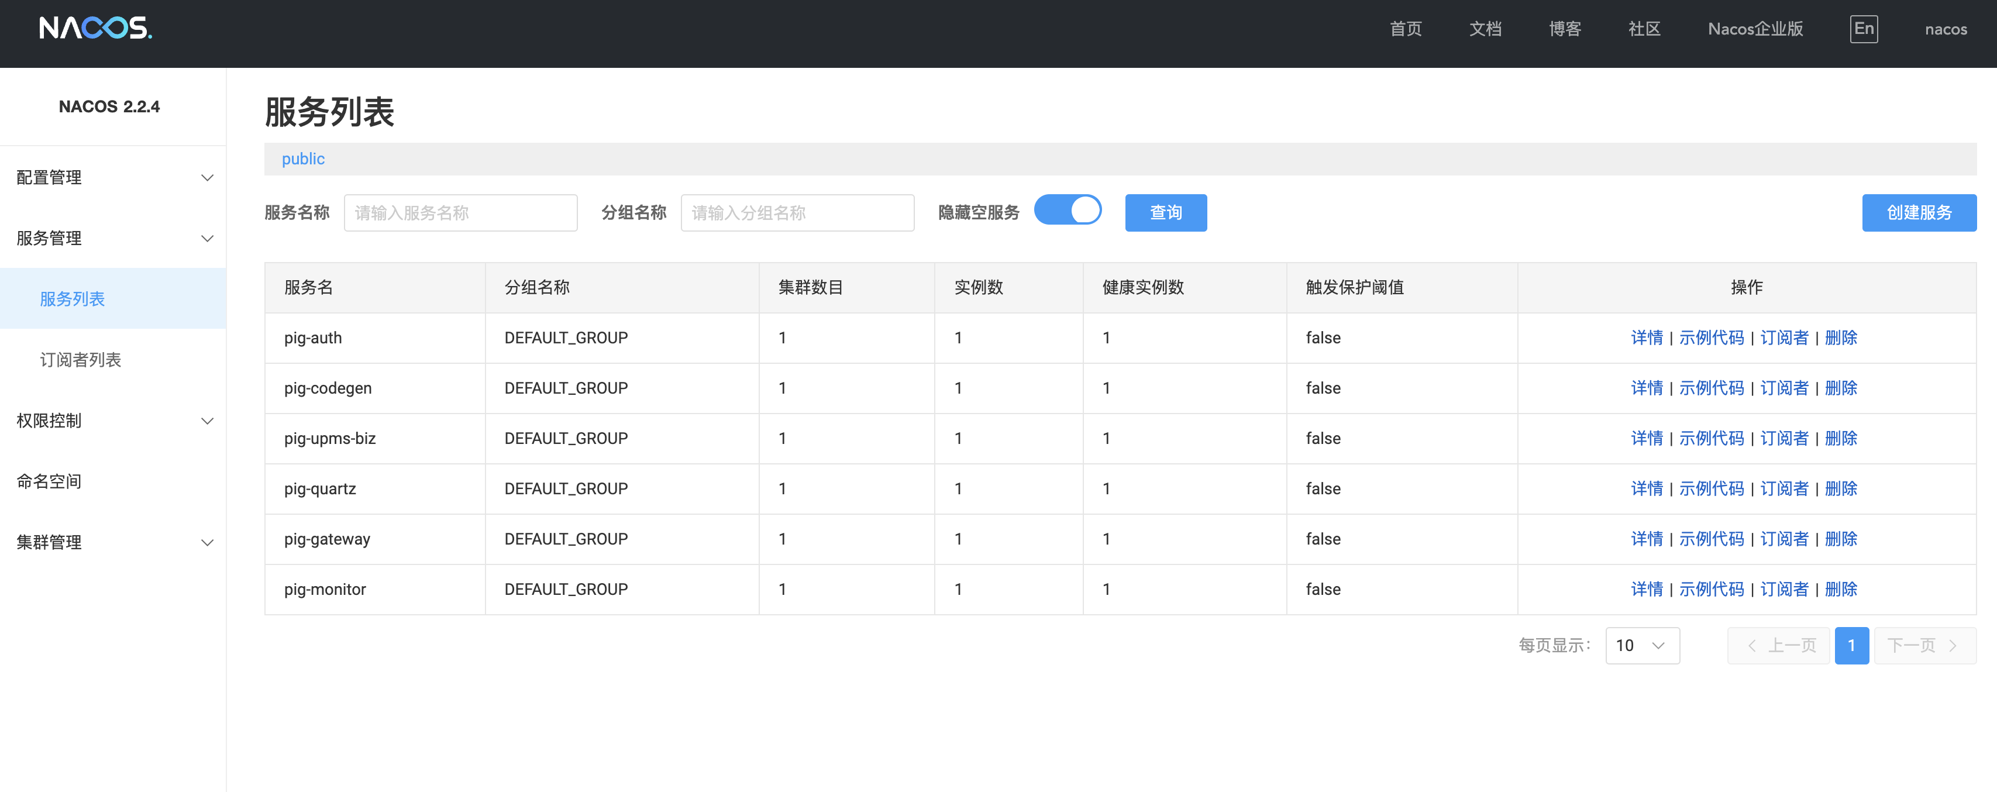Switch language with the En icon
This screenshot has width=1997, height=792.
(1864, 29)
